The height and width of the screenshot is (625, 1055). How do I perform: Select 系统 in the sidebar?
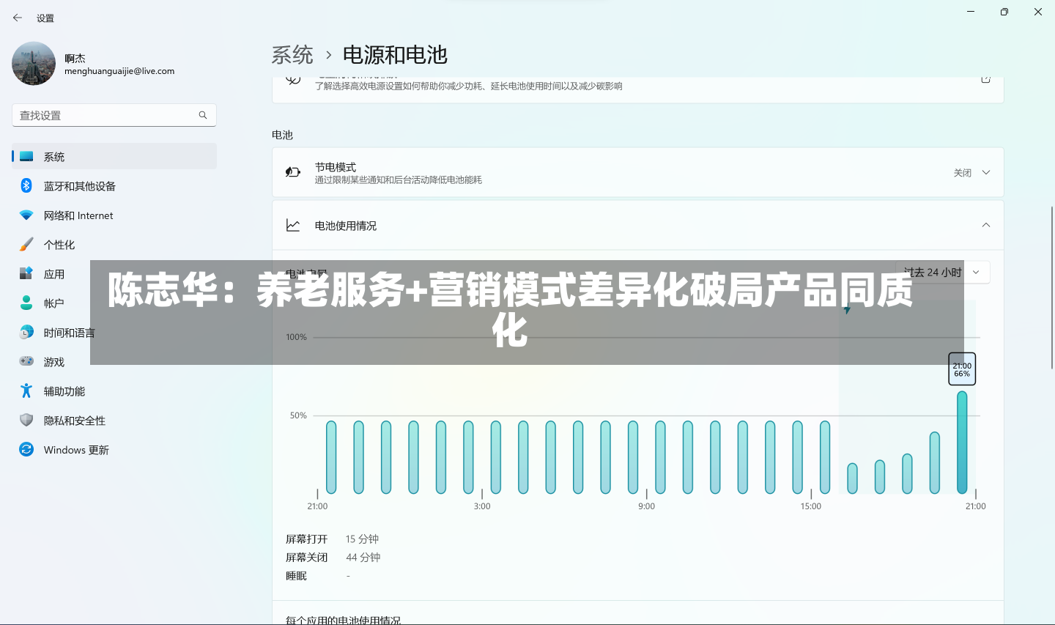point(114,156)
